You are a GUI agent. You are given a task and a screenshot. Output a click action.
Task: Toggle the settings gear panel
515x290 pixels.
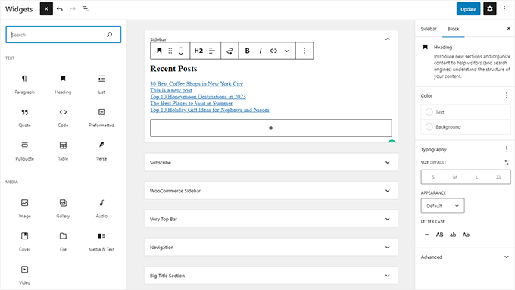490,9
